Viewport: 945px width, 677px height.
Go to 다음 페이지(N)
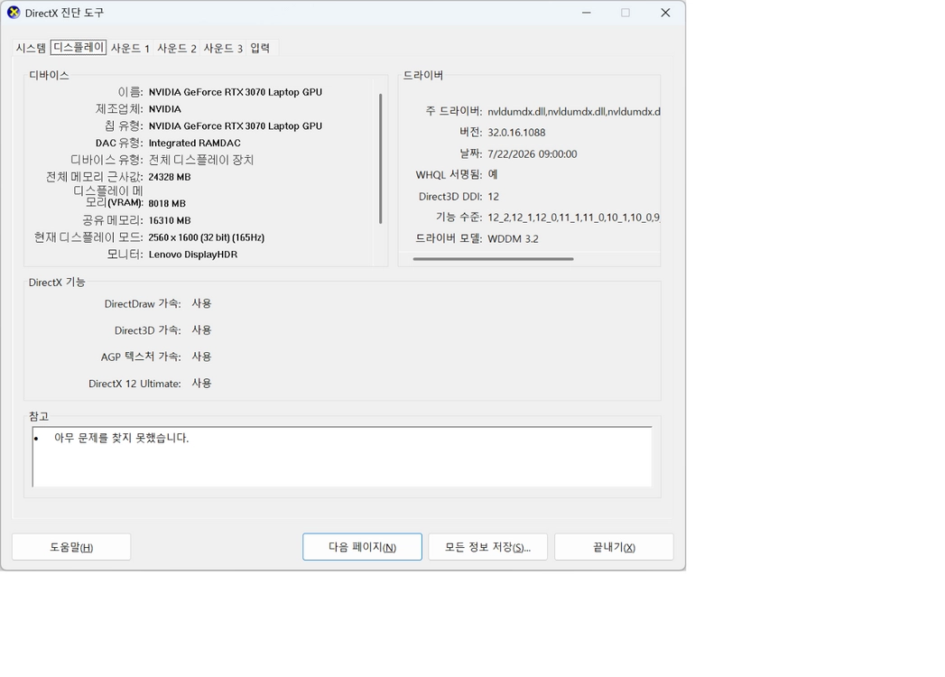pos(362,547)
